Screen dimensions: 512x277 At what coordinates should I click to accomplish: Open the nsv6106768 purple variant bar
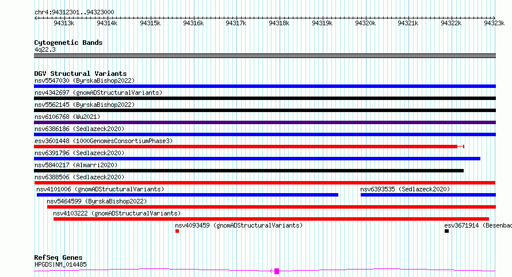click(265, 122)
